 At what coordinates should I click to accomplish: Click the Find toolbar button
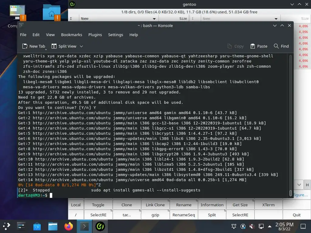click(281, 46)
